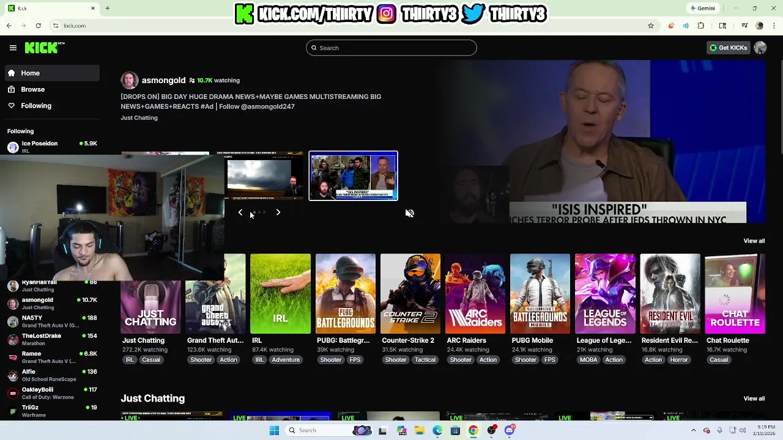
Task: Click Horror tag under Resident Evil
Action: tap(679, 360)
